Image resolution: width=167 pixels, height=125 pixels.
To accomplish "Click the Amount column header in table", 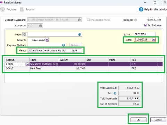I will tap(72, 60).
